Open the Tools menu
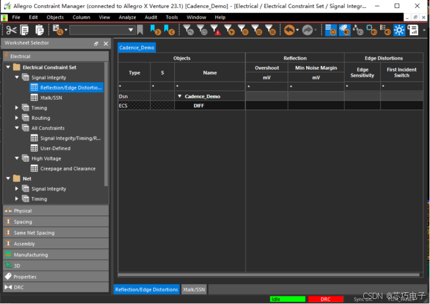430x304 pixels. (172, 17)
